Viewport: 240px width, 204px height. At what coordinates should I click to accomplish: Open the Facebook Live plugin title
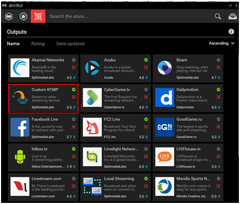[x=45, y=119]
